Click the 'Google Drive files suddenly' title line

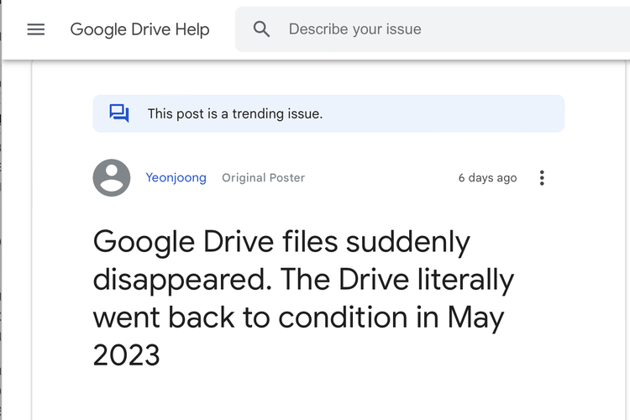(281, 242)
